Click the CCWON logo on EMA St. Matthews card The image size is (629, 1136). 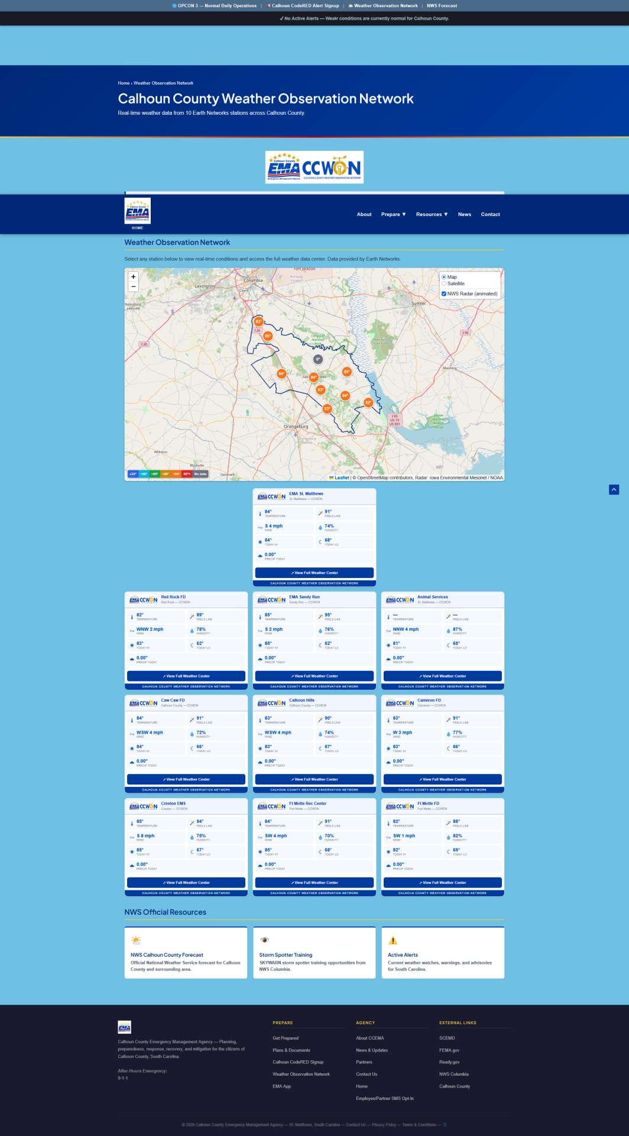tap(271, 496)
